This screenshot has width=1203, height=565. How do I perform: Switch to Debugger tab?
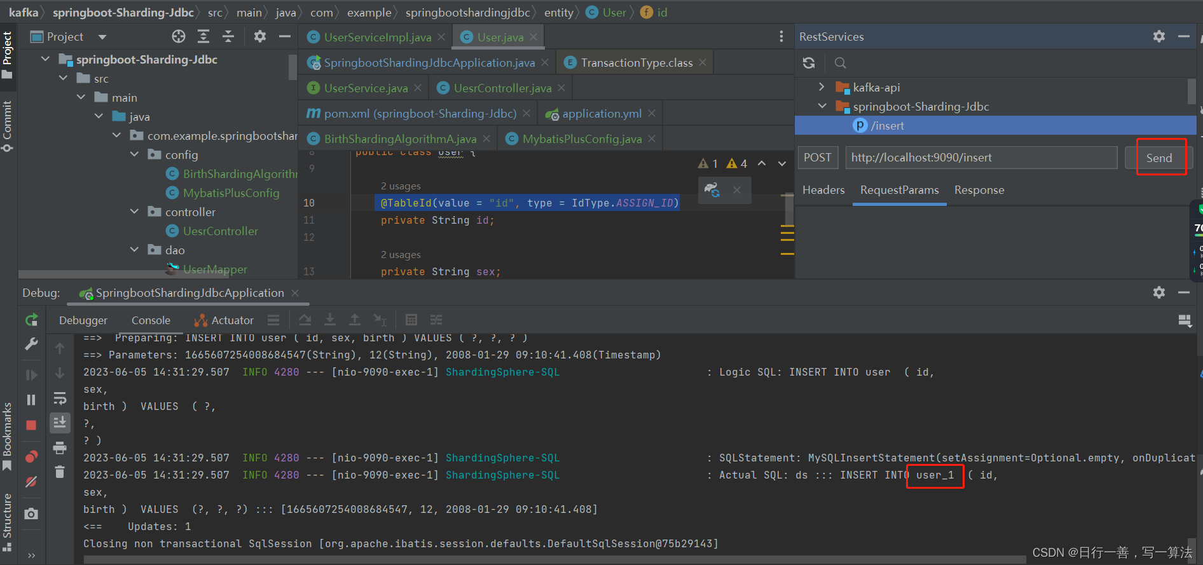[x=83, y=320]
